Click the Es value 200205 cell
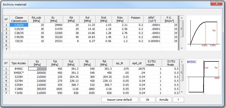The width and height of the screenshot is (226, 108). 37,89
